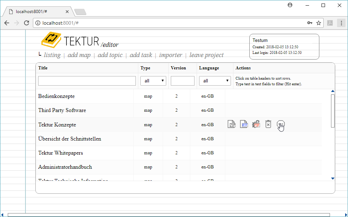The image size is (348, 217).
Task: Open the Bedienkonzepte map entry
Action: [x=56, y=96]
